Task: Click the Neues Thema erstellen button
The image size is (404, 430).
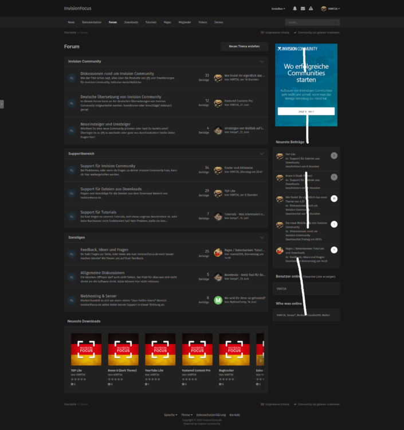Action: tap(244, 46)
